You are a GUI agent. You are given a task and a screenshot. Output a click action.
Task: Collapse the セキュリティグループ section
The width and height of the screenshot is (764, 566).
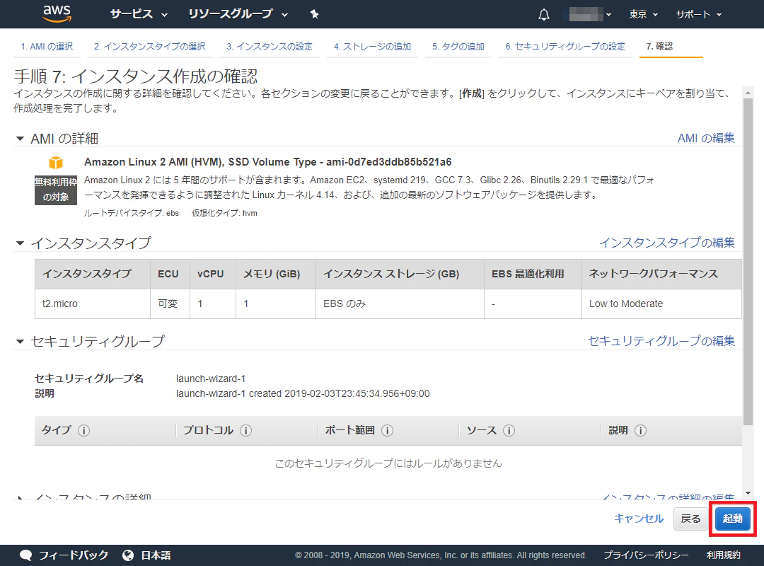pyautogui.click(x=20, y=341)
